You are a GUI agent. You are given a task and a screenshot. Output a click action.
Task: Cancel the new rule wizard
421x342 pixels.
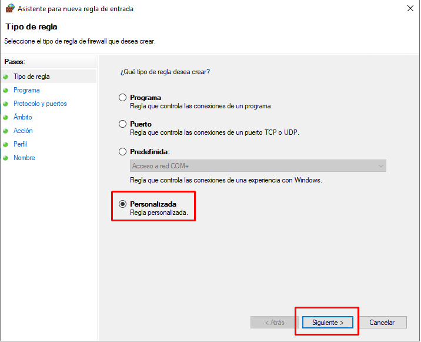coord(382,323)
